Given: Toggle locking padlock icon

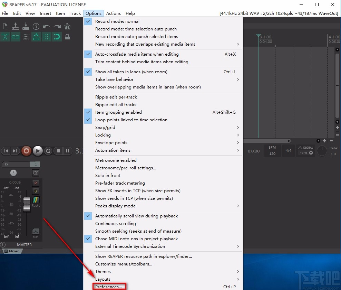Looking at the screenshot, I should click(67, 36).
